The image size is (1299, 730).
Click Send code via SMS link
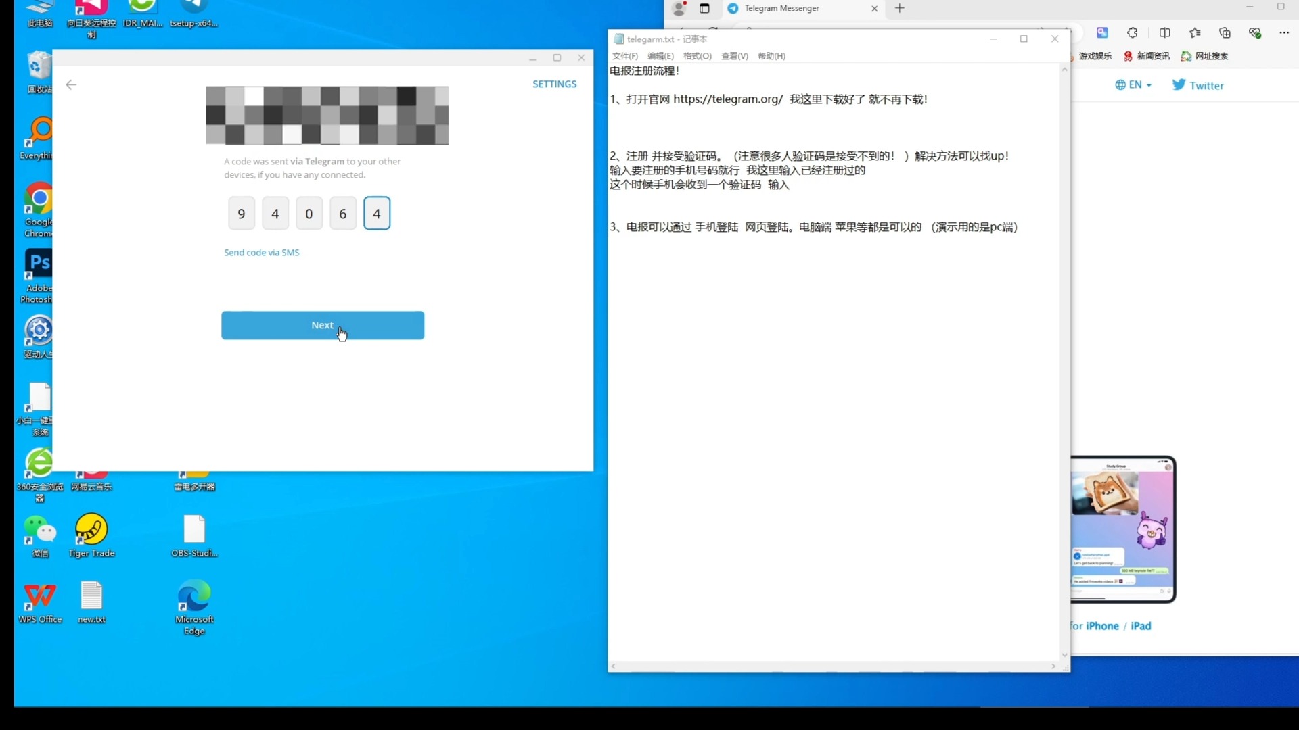261,251
